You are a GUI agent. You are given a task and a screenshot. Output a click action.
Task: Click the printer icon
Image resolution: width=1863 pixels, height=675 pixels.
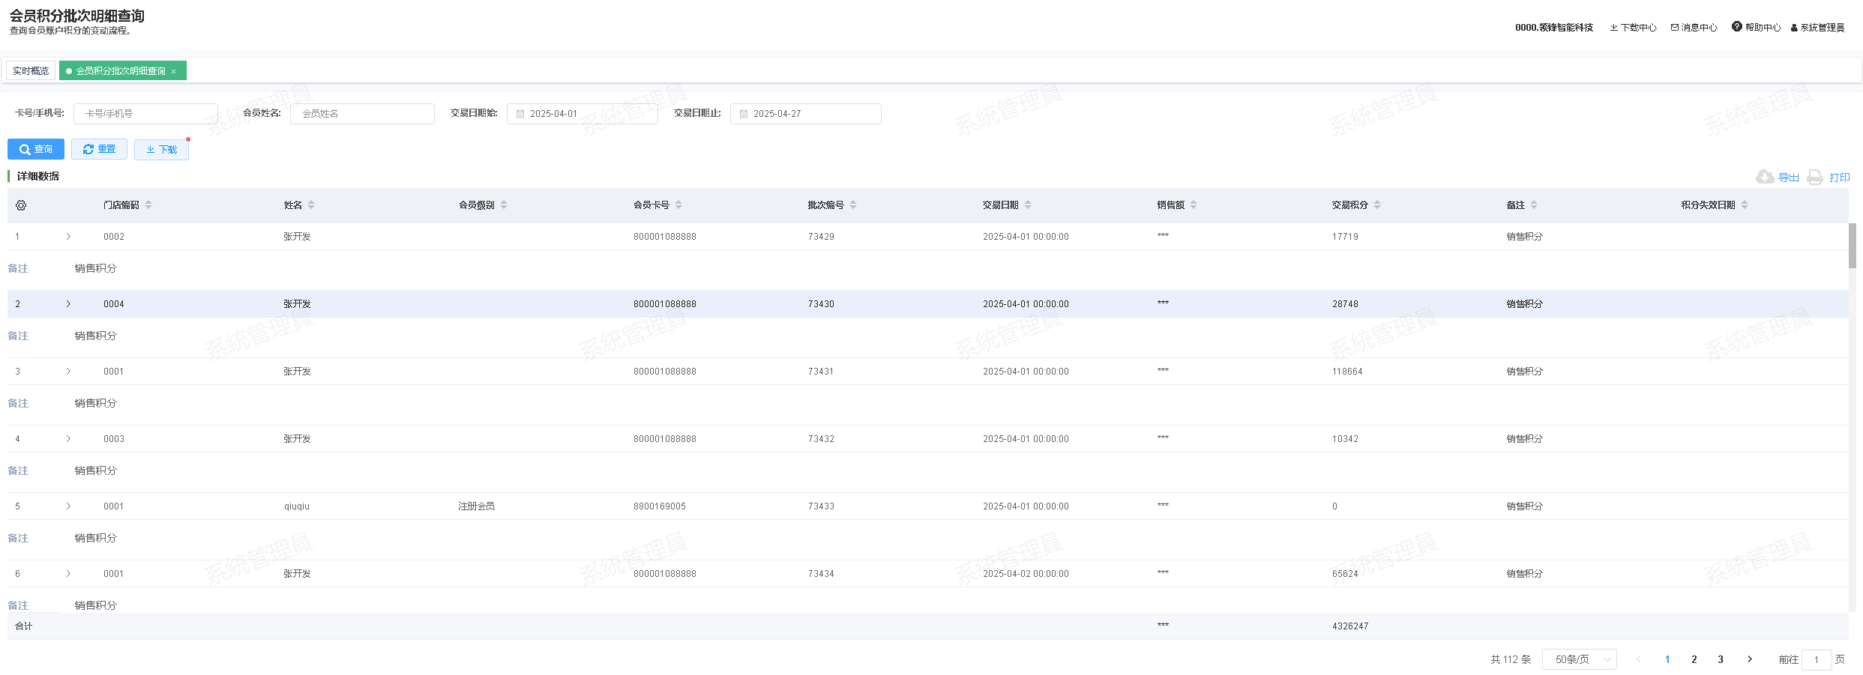point(1815,178)
